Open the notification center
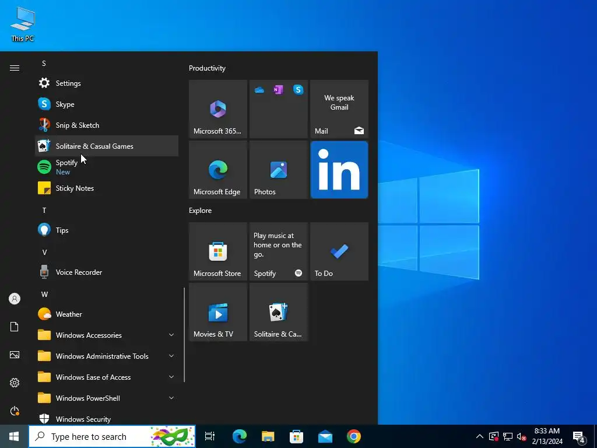597x448 pixels. coord(579,436)
